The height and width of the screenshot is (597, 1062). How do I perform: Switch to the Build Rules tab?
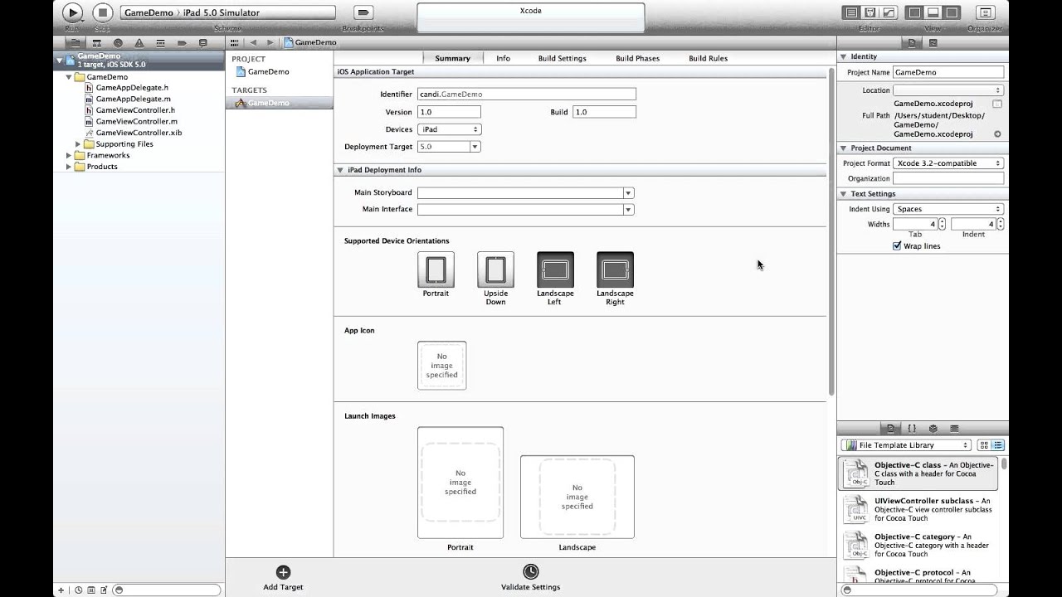click(708, 58)
